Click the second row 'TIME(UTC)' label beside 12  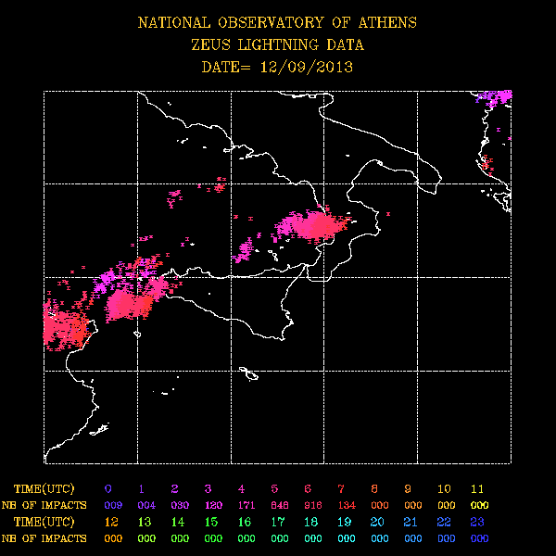point(44,522)
